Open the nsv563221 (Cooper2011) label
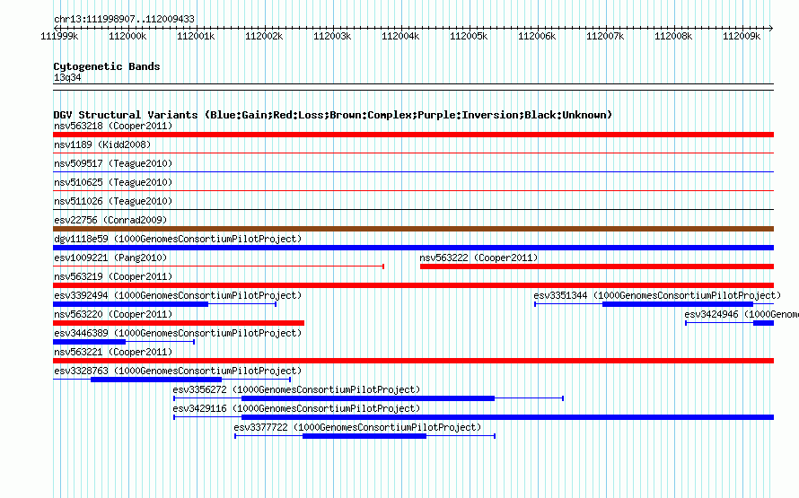The image size is (799, 498). (113, 353)
